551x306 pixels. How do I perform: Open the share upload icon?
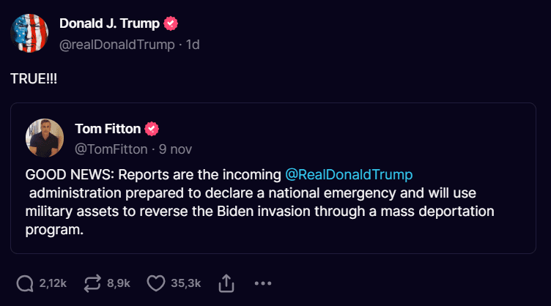[227, 283]
